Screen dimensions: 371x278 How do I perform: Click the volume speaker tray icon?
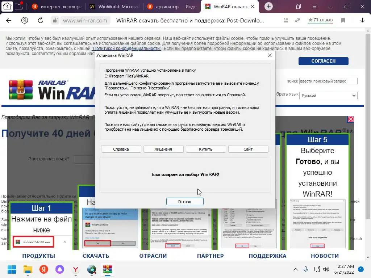tap(326, 269)
